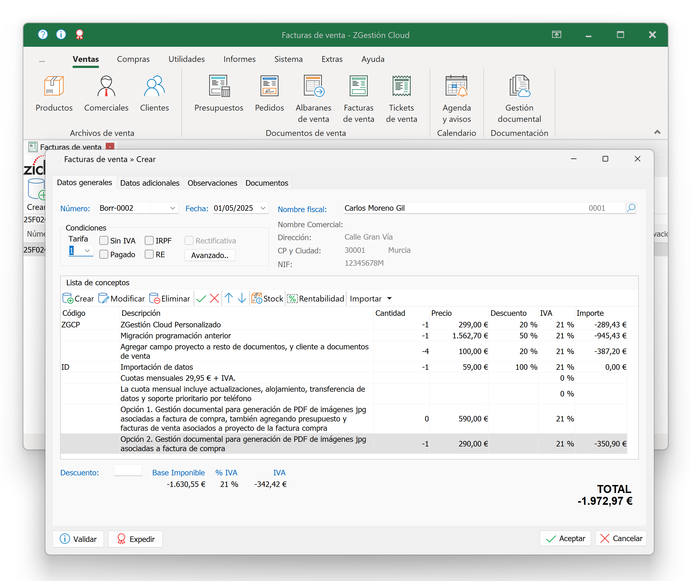Click Crear in concept list toolbar
This screenshot has height=581, width=691.
[x=78, y=298]
